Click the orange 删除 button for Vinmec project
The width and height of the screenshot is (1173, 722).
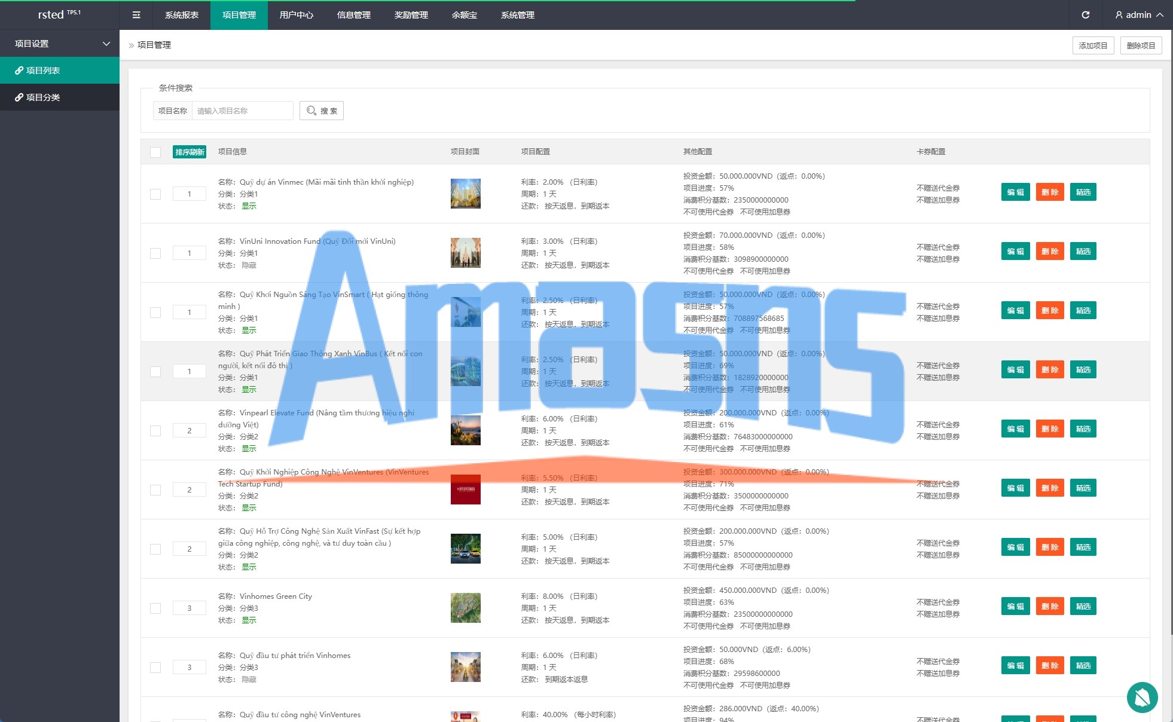click(1049, 192)
